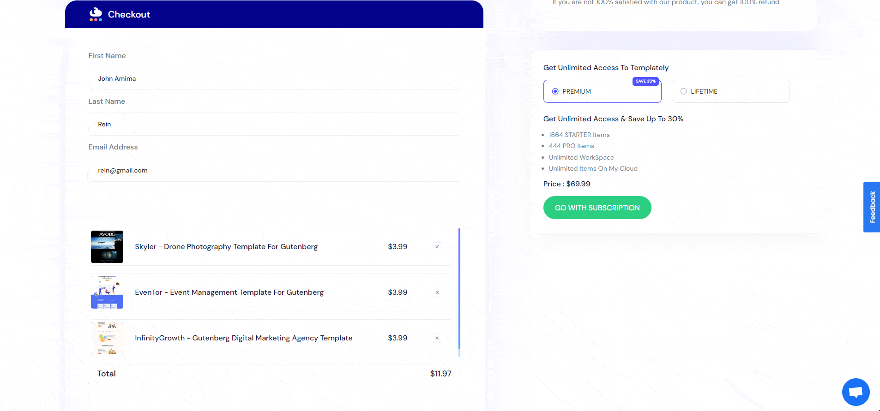Screen dimensions: 880x411
Task: Click the $3.99 price of InfinityGrowth template
Action: click(398, 338)
